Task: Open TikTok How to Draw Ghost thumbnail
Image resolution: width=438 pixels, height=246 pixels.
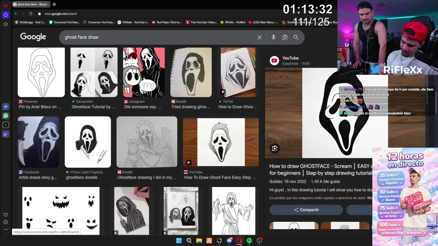Action: [x=238, y=72]
